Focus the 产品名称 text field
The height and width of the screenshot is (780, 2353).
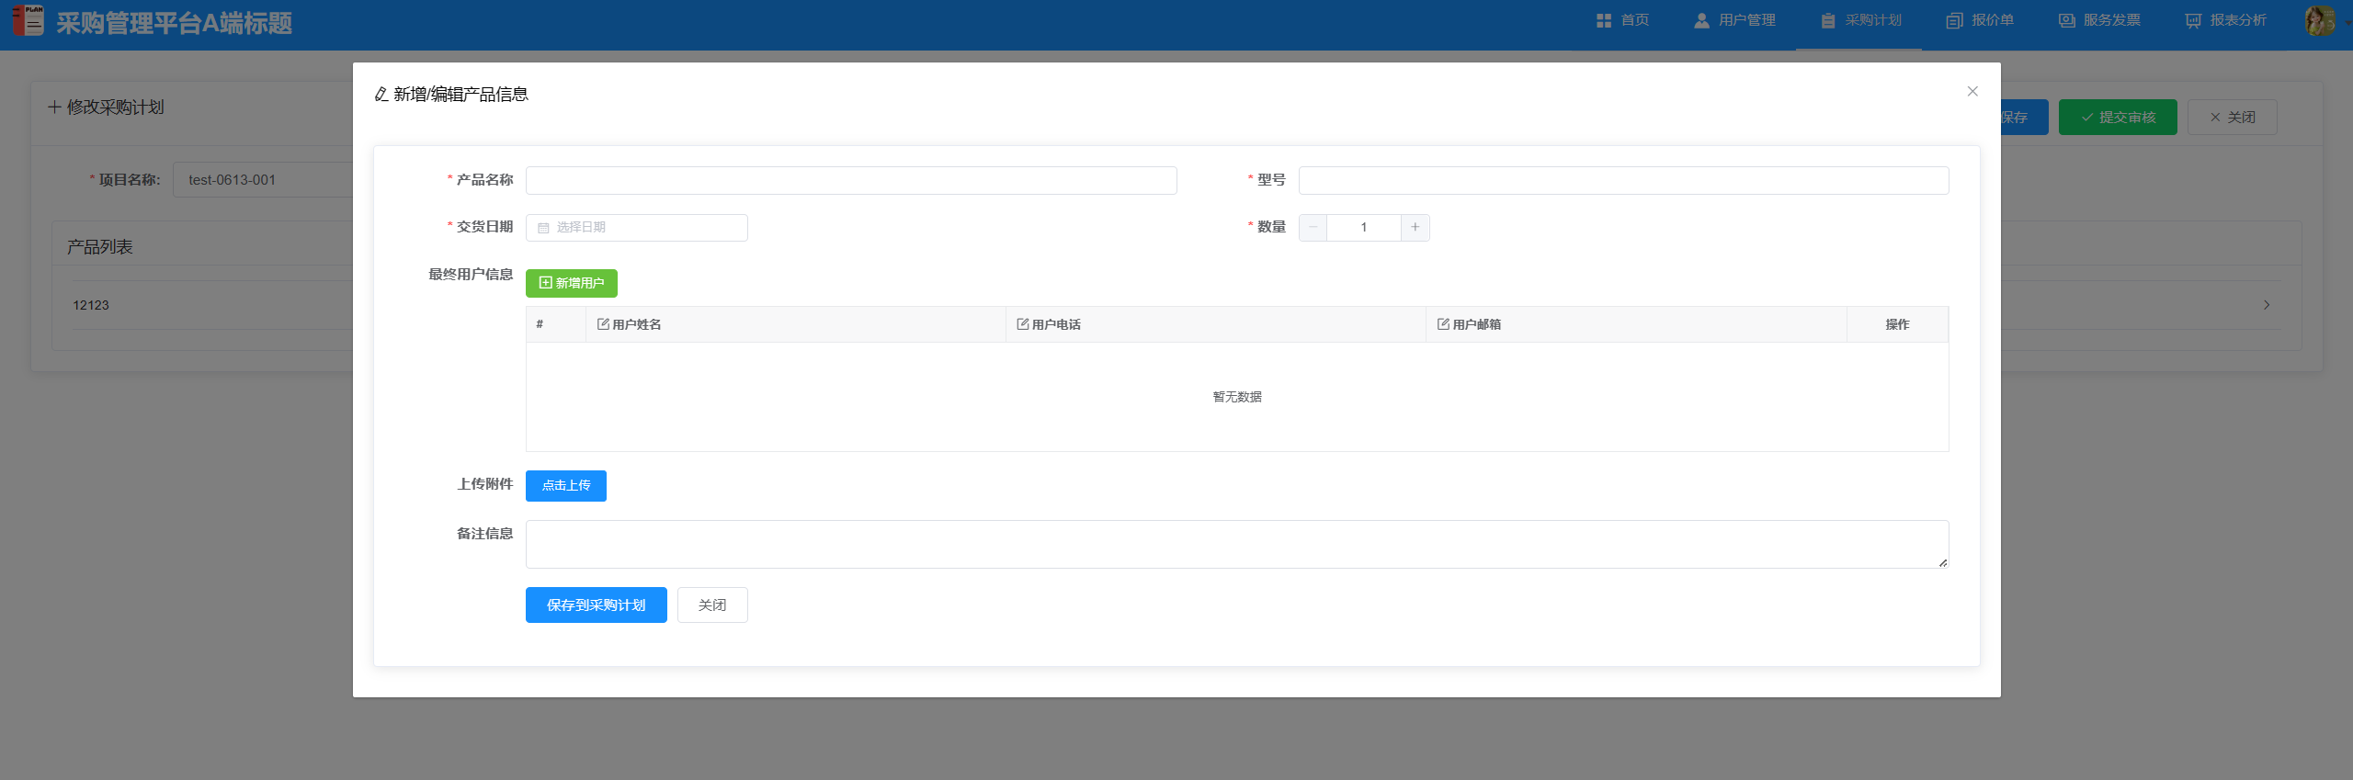[x=850, y=180]
